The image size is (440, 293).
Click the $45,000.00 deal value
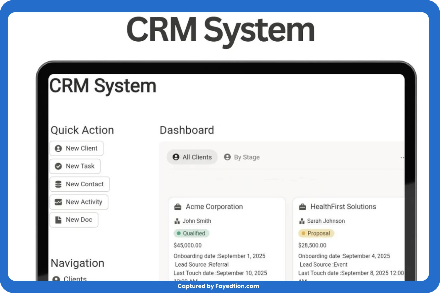pos(187,246)
